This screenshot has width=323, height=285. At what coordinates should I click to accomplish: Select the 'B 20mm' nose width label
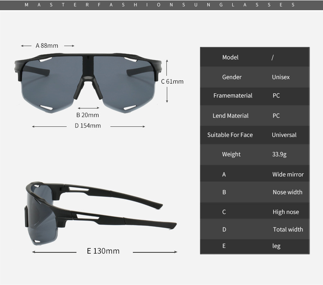87,115
